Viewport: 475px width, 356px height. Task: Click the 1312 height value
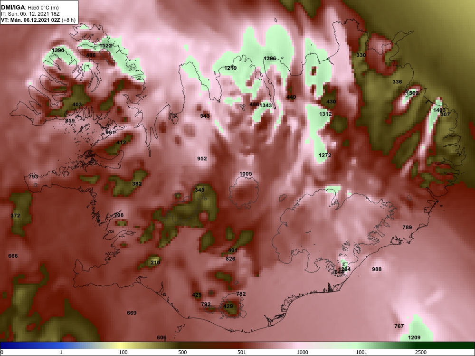point(325,114)
